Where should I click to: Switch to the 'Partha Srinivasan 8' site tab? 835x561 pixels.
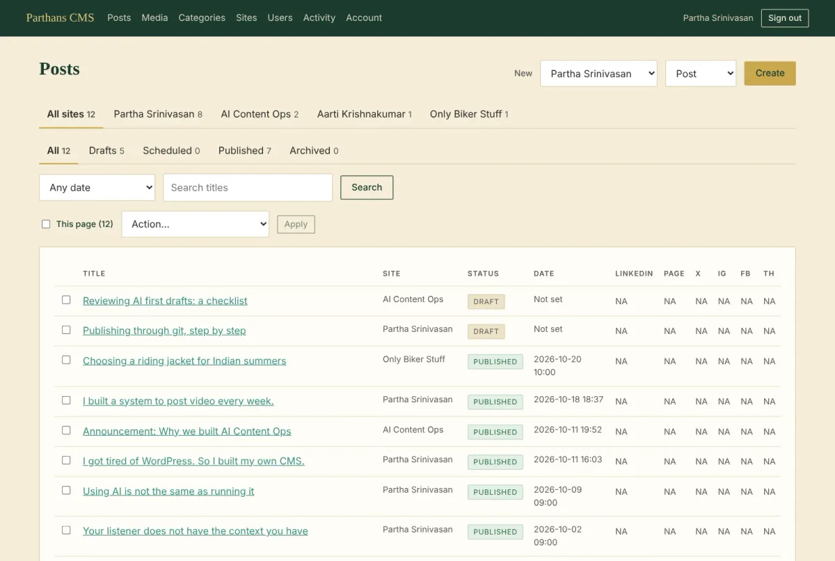pos(158,114)
